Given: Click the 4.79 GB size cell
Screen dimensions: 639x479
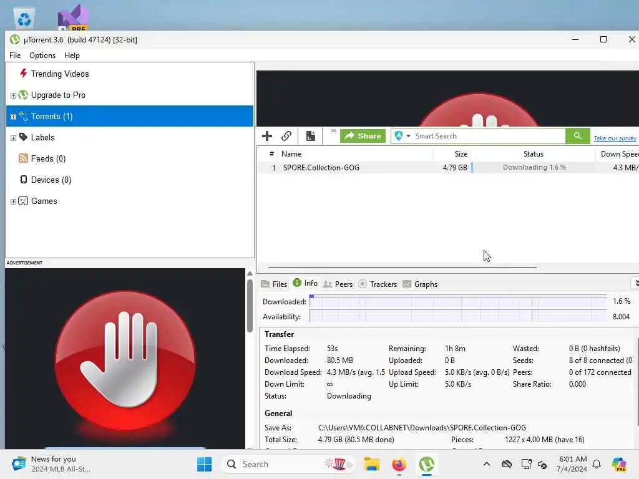Looking at the screenshot, I should (455, 167).
